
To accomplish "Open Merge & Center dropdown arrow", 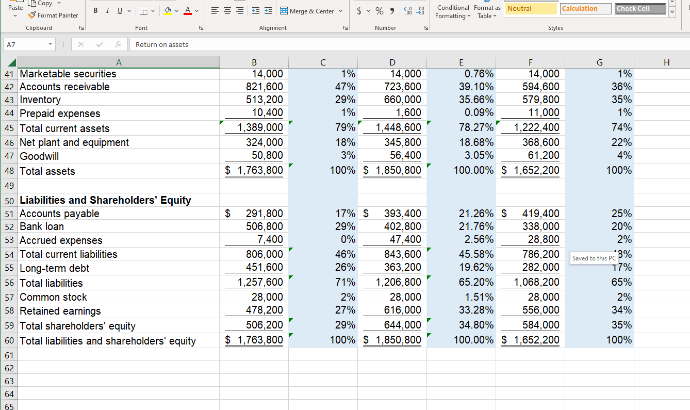I will tap(341, 11).
